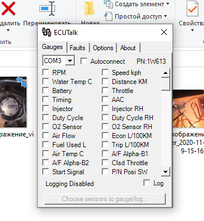Select the O2 Sensor checkbox
204x221 pixels.
point(46,126)
